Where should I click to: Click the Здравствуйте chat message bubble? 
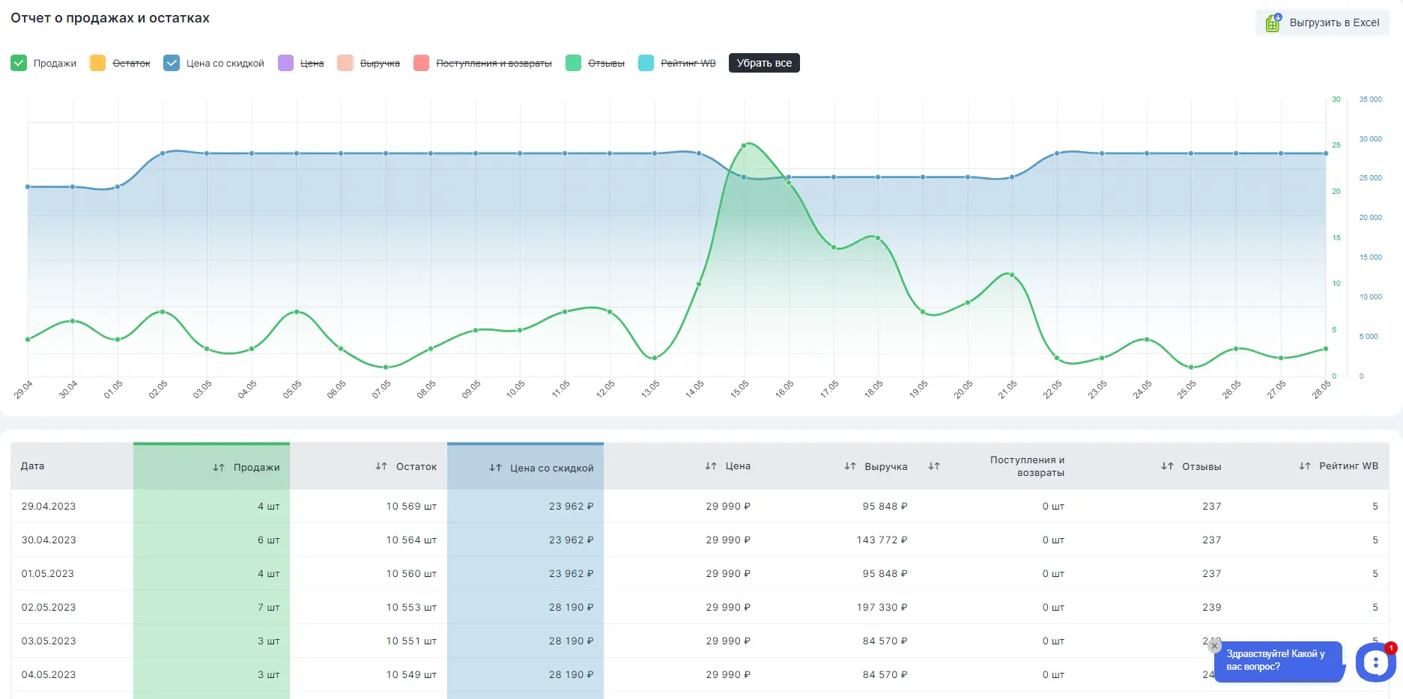(x=1278, y=660)
